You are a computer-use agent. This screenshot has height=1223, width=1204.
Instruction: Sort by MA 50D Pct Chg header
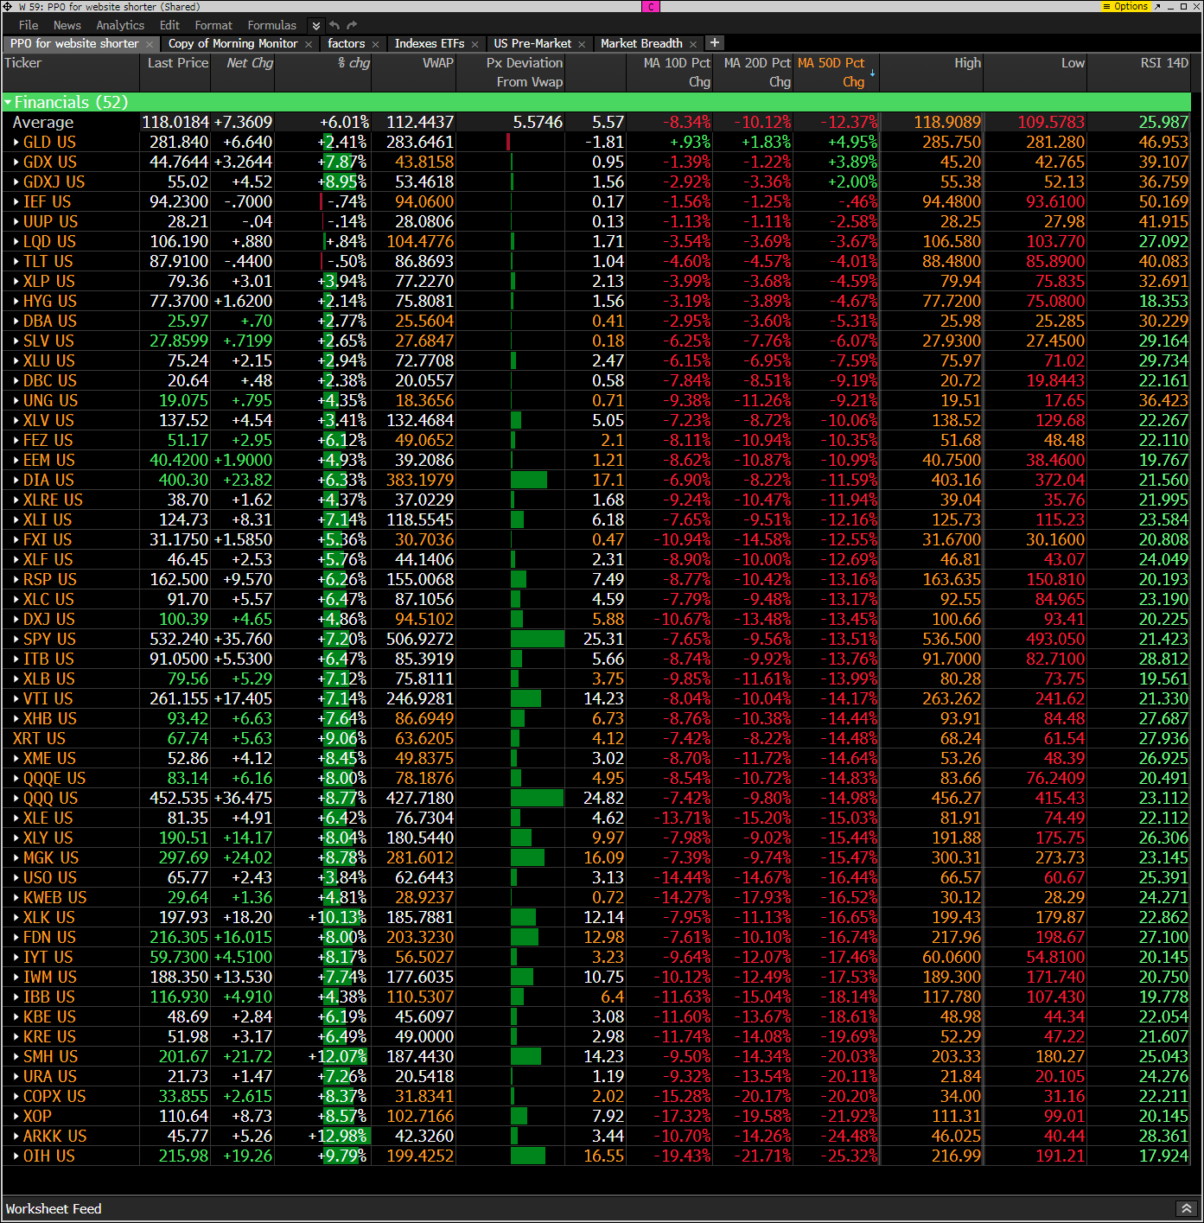pos(831,72)
